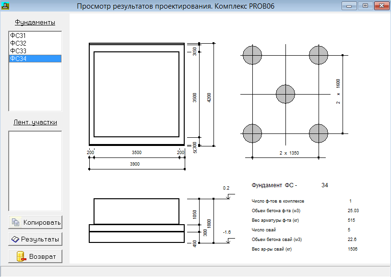Maximize the PROB06 results window
Screen dimensions: 391x277
coord(365,6)
